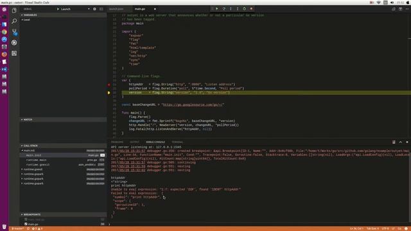Open changes icon in editor title bar

click(394, 9)
